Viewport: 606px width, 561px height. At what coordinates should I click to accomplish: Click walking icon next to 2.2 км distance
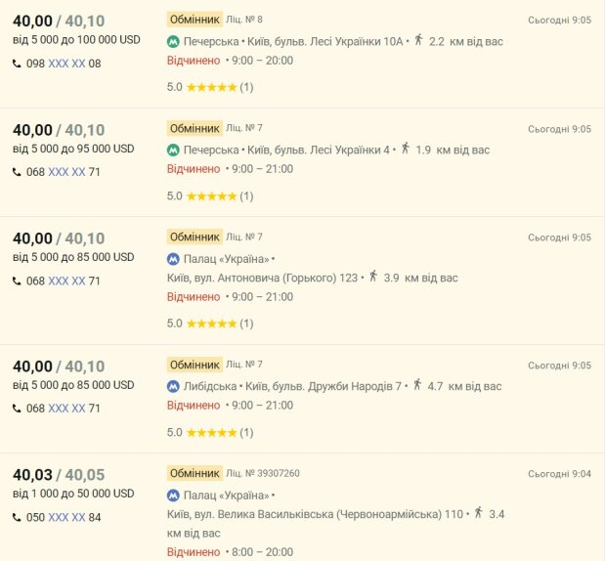click(x=418, y=40)
